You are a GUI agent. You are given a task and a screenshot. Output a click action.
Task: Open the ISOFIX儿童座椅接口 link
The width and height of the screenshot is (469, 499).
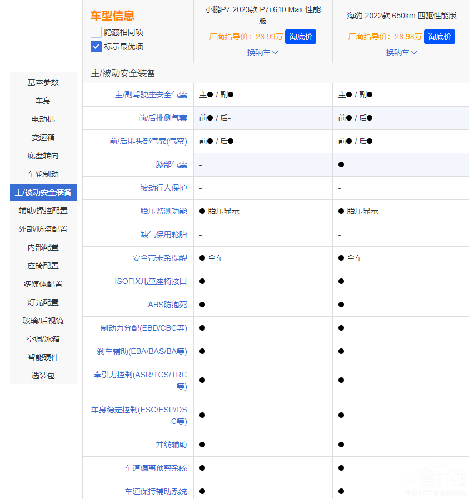[152, 281]
